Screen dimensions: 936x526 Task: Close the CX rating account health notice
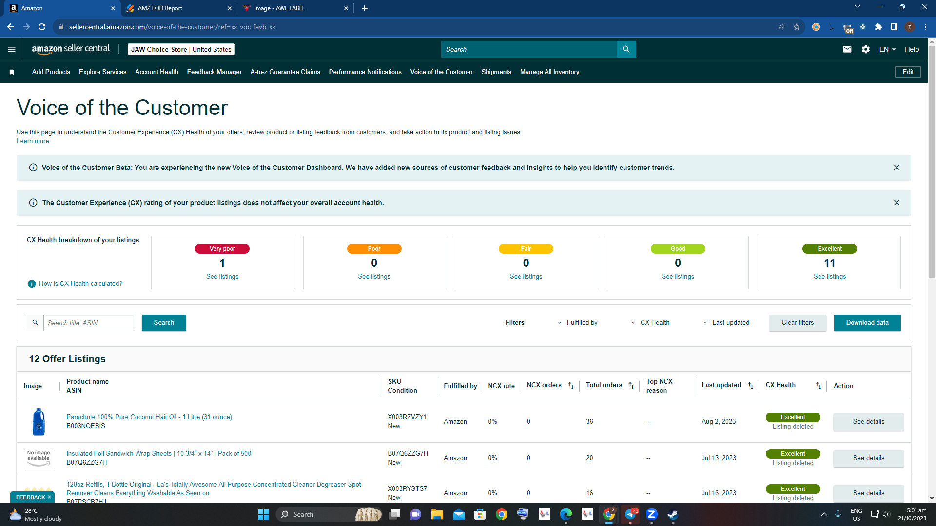(897, 203)
